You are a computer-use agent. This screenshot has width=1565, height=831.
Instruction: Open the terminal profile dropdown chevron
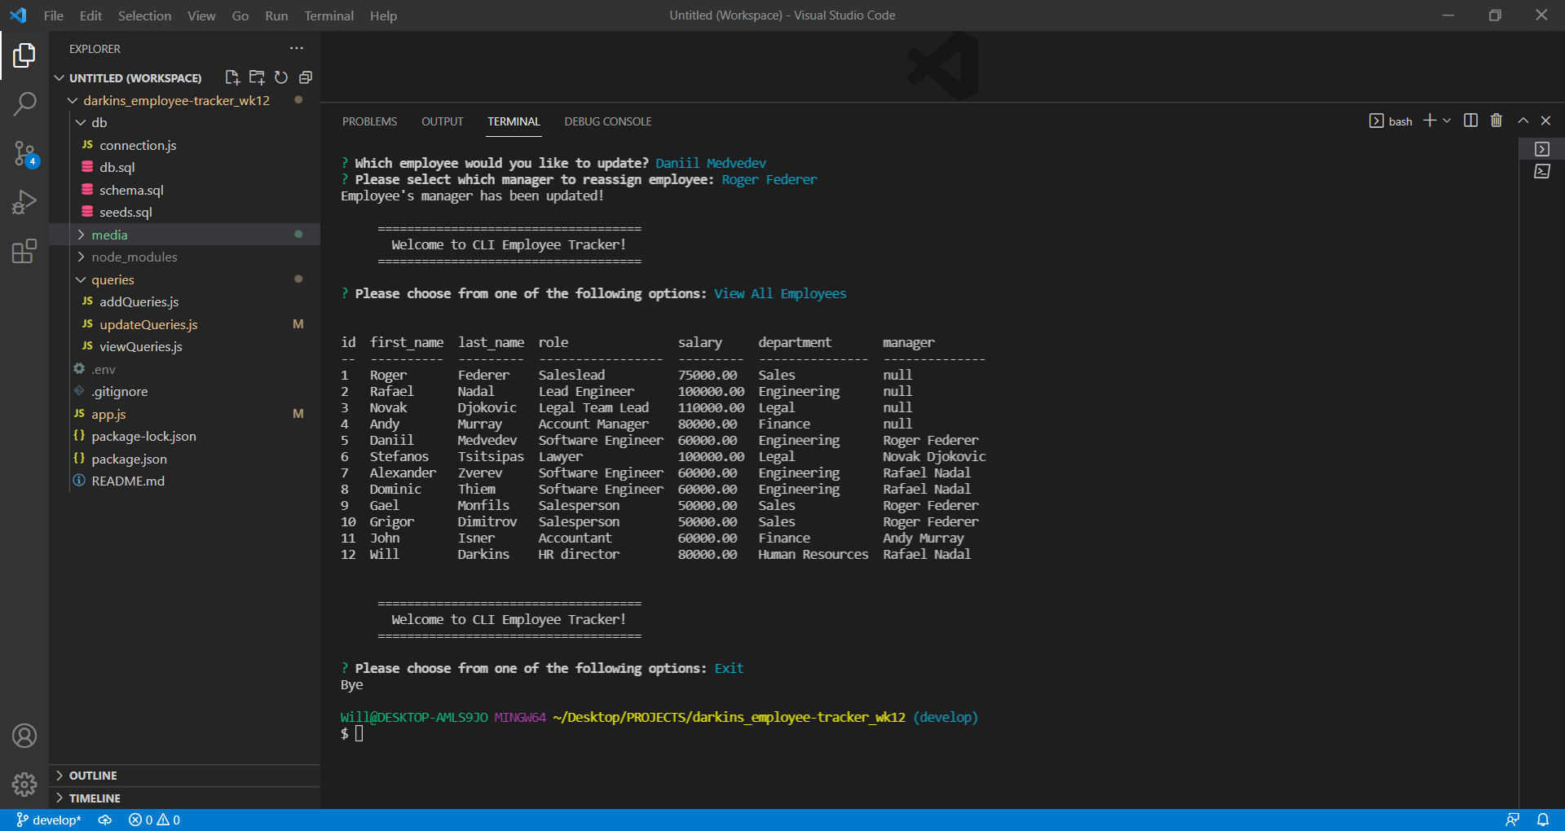pos(1446,120)
